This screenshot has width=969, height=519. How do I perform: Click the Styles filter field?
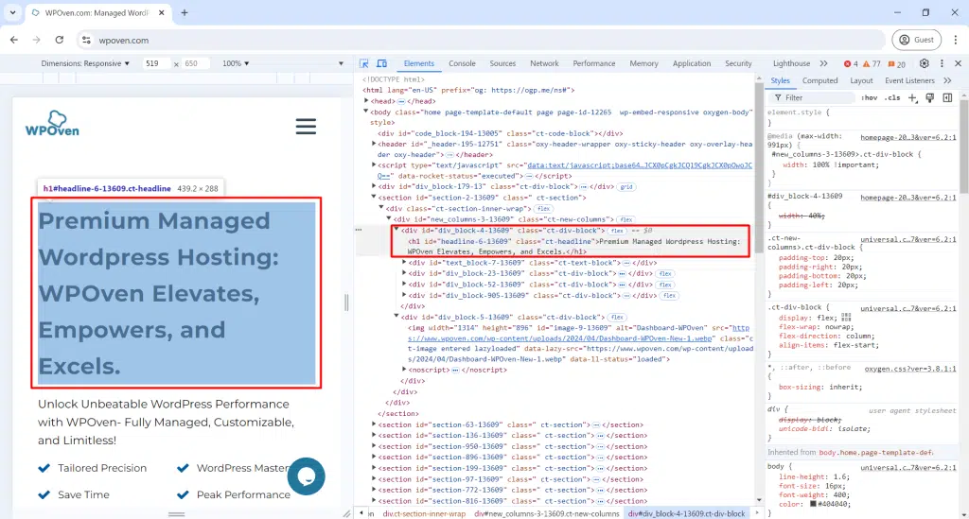813,98
